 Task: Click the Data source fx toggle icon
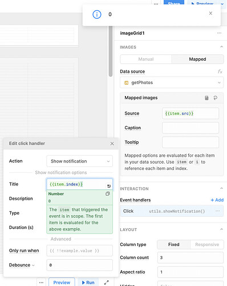(220, 71)
